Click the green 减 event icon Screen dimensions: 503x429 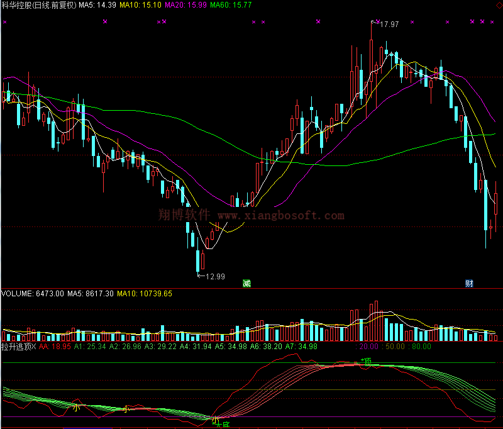pos(246,284)
